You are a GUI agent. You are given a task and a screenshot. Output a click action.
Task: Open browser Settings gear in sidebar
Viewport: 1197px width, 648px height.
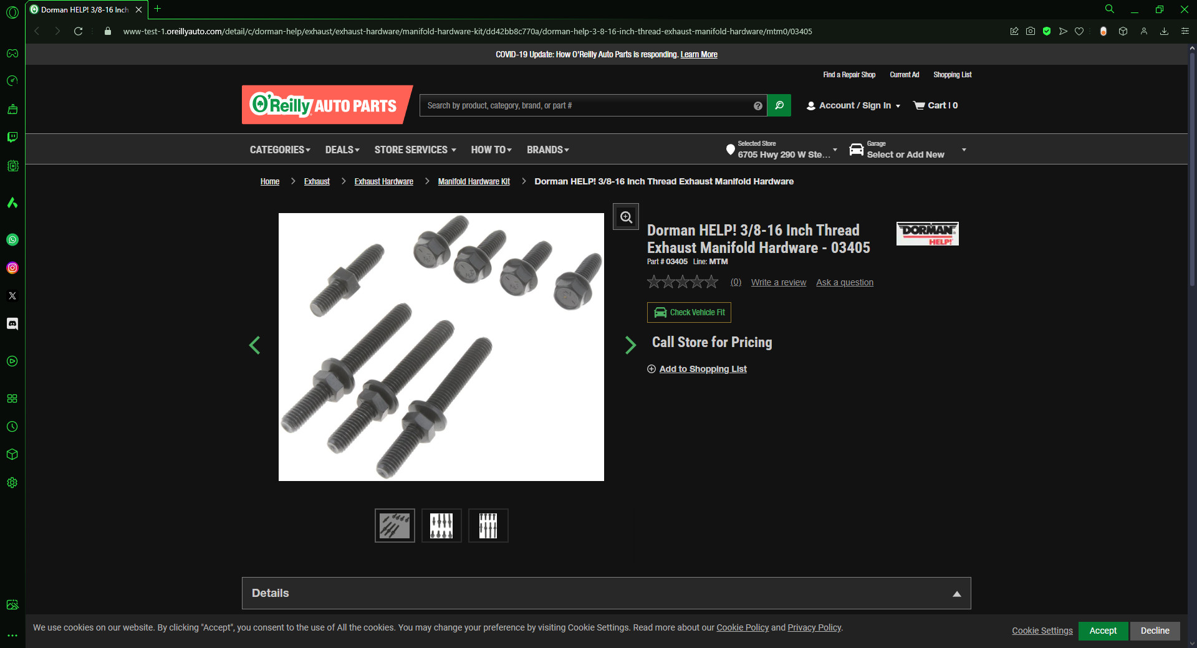pyautogui.click(x=12, y=483)
